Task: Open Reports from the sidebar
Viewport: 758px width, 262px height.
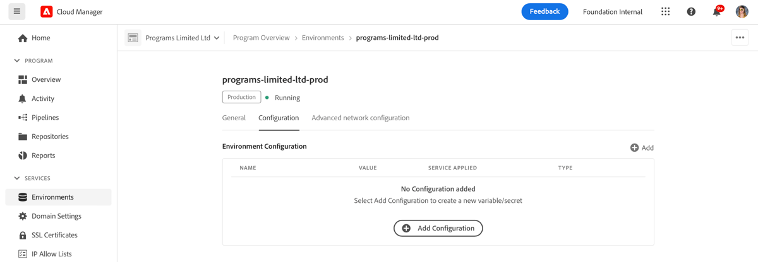Action: [43, 156]
